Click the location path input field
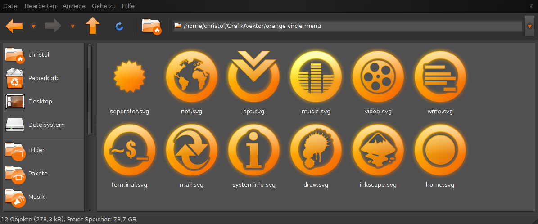 coord(348,26)
